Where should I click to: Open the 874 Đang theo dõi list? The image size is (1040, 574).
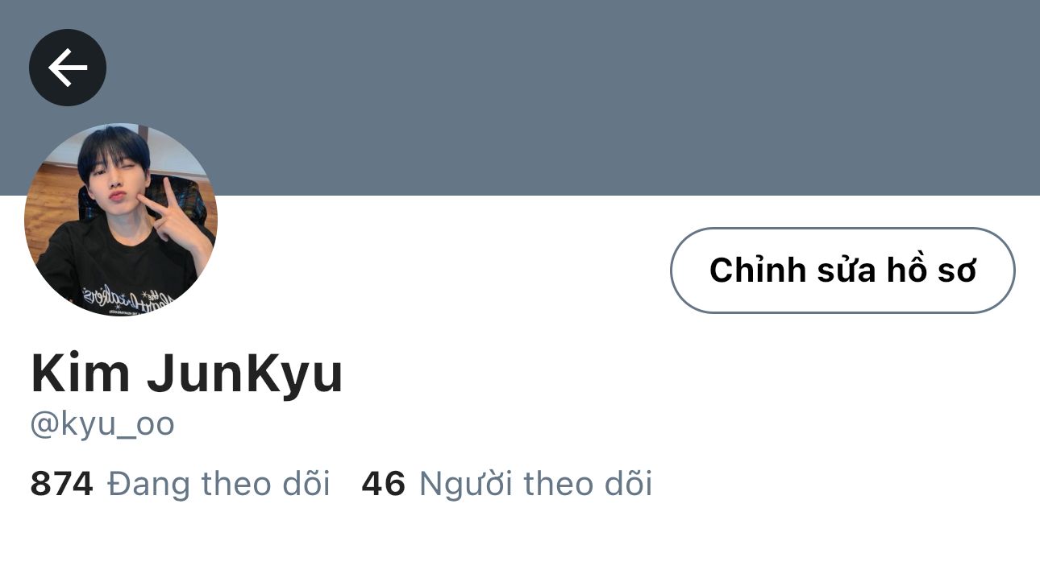tap(181, 484)
